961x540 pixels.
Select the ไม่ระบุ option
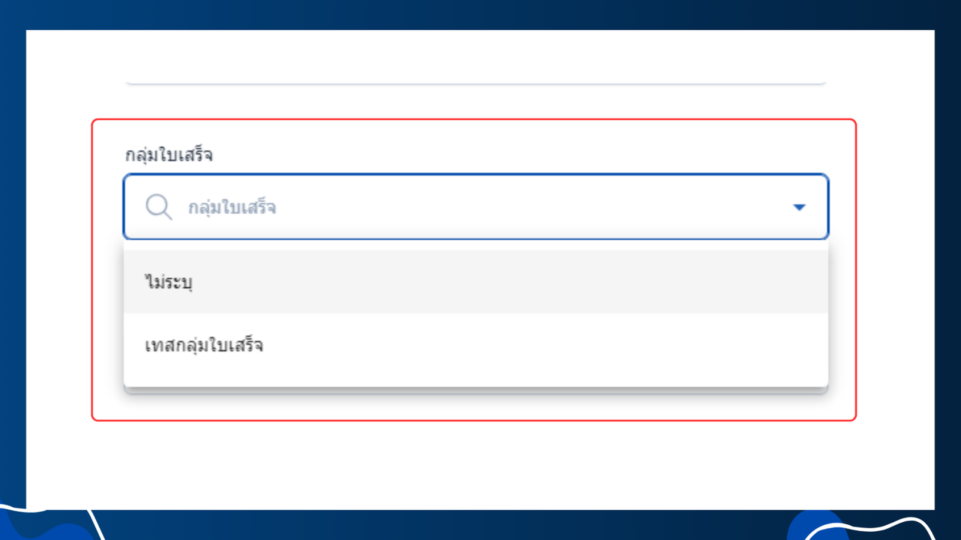169,282
